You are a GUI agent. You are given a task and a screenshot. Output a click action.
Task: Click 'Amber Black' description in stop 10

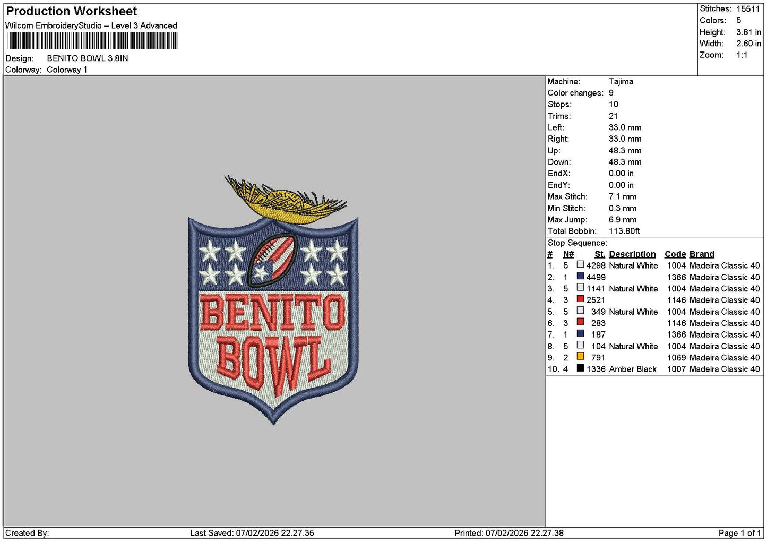633,369
